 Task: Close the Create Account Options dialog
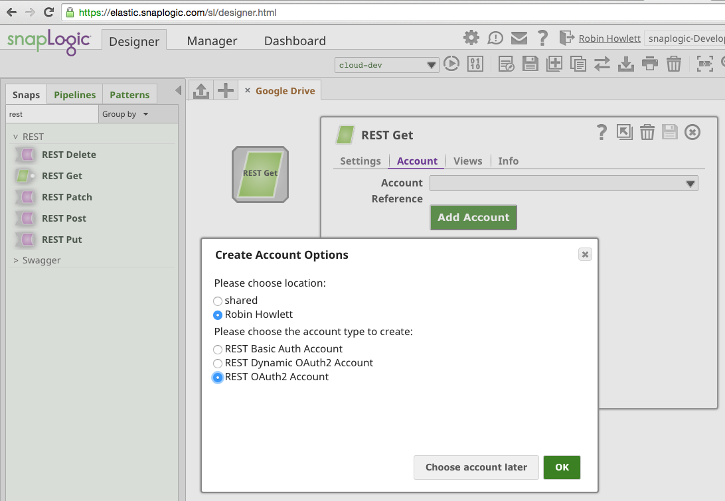pyautogui.click(x=585, y=254)
